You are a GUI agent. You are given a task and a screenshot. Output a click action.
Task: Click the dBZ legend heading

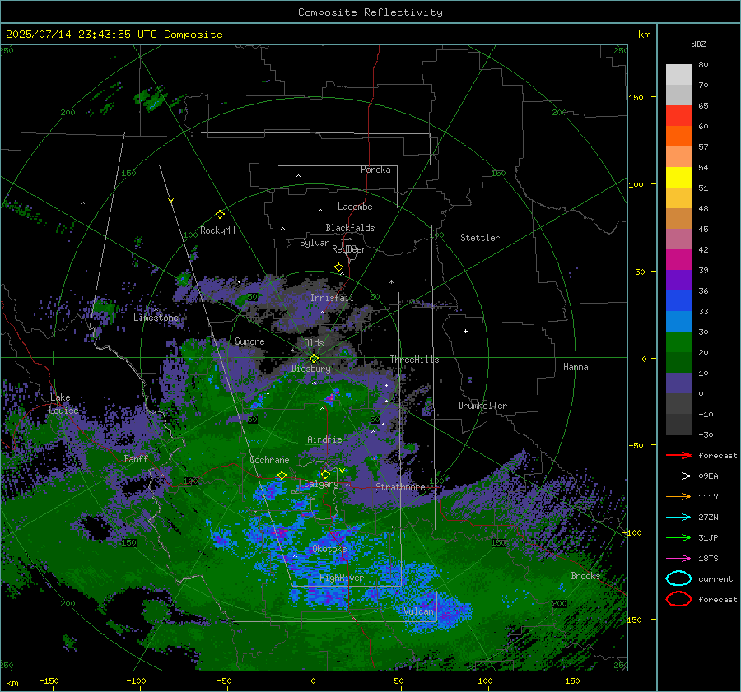(x=698, y=44)
